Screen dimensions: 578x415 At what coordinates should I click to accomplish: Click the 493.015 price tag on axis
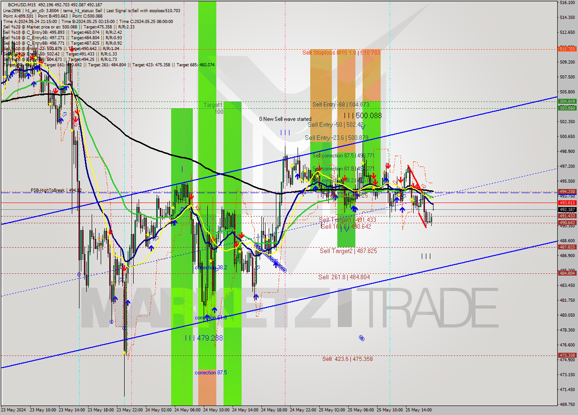click(x=567, y=203)
